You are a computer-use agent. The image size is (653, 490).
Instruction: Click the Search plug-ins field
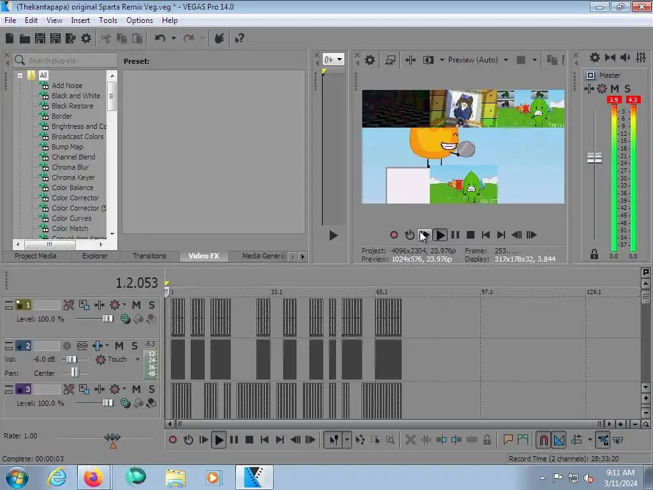66,61
